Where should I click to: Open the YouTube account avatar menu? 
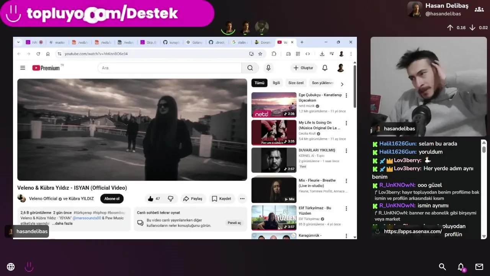click(x=340, y=68)
